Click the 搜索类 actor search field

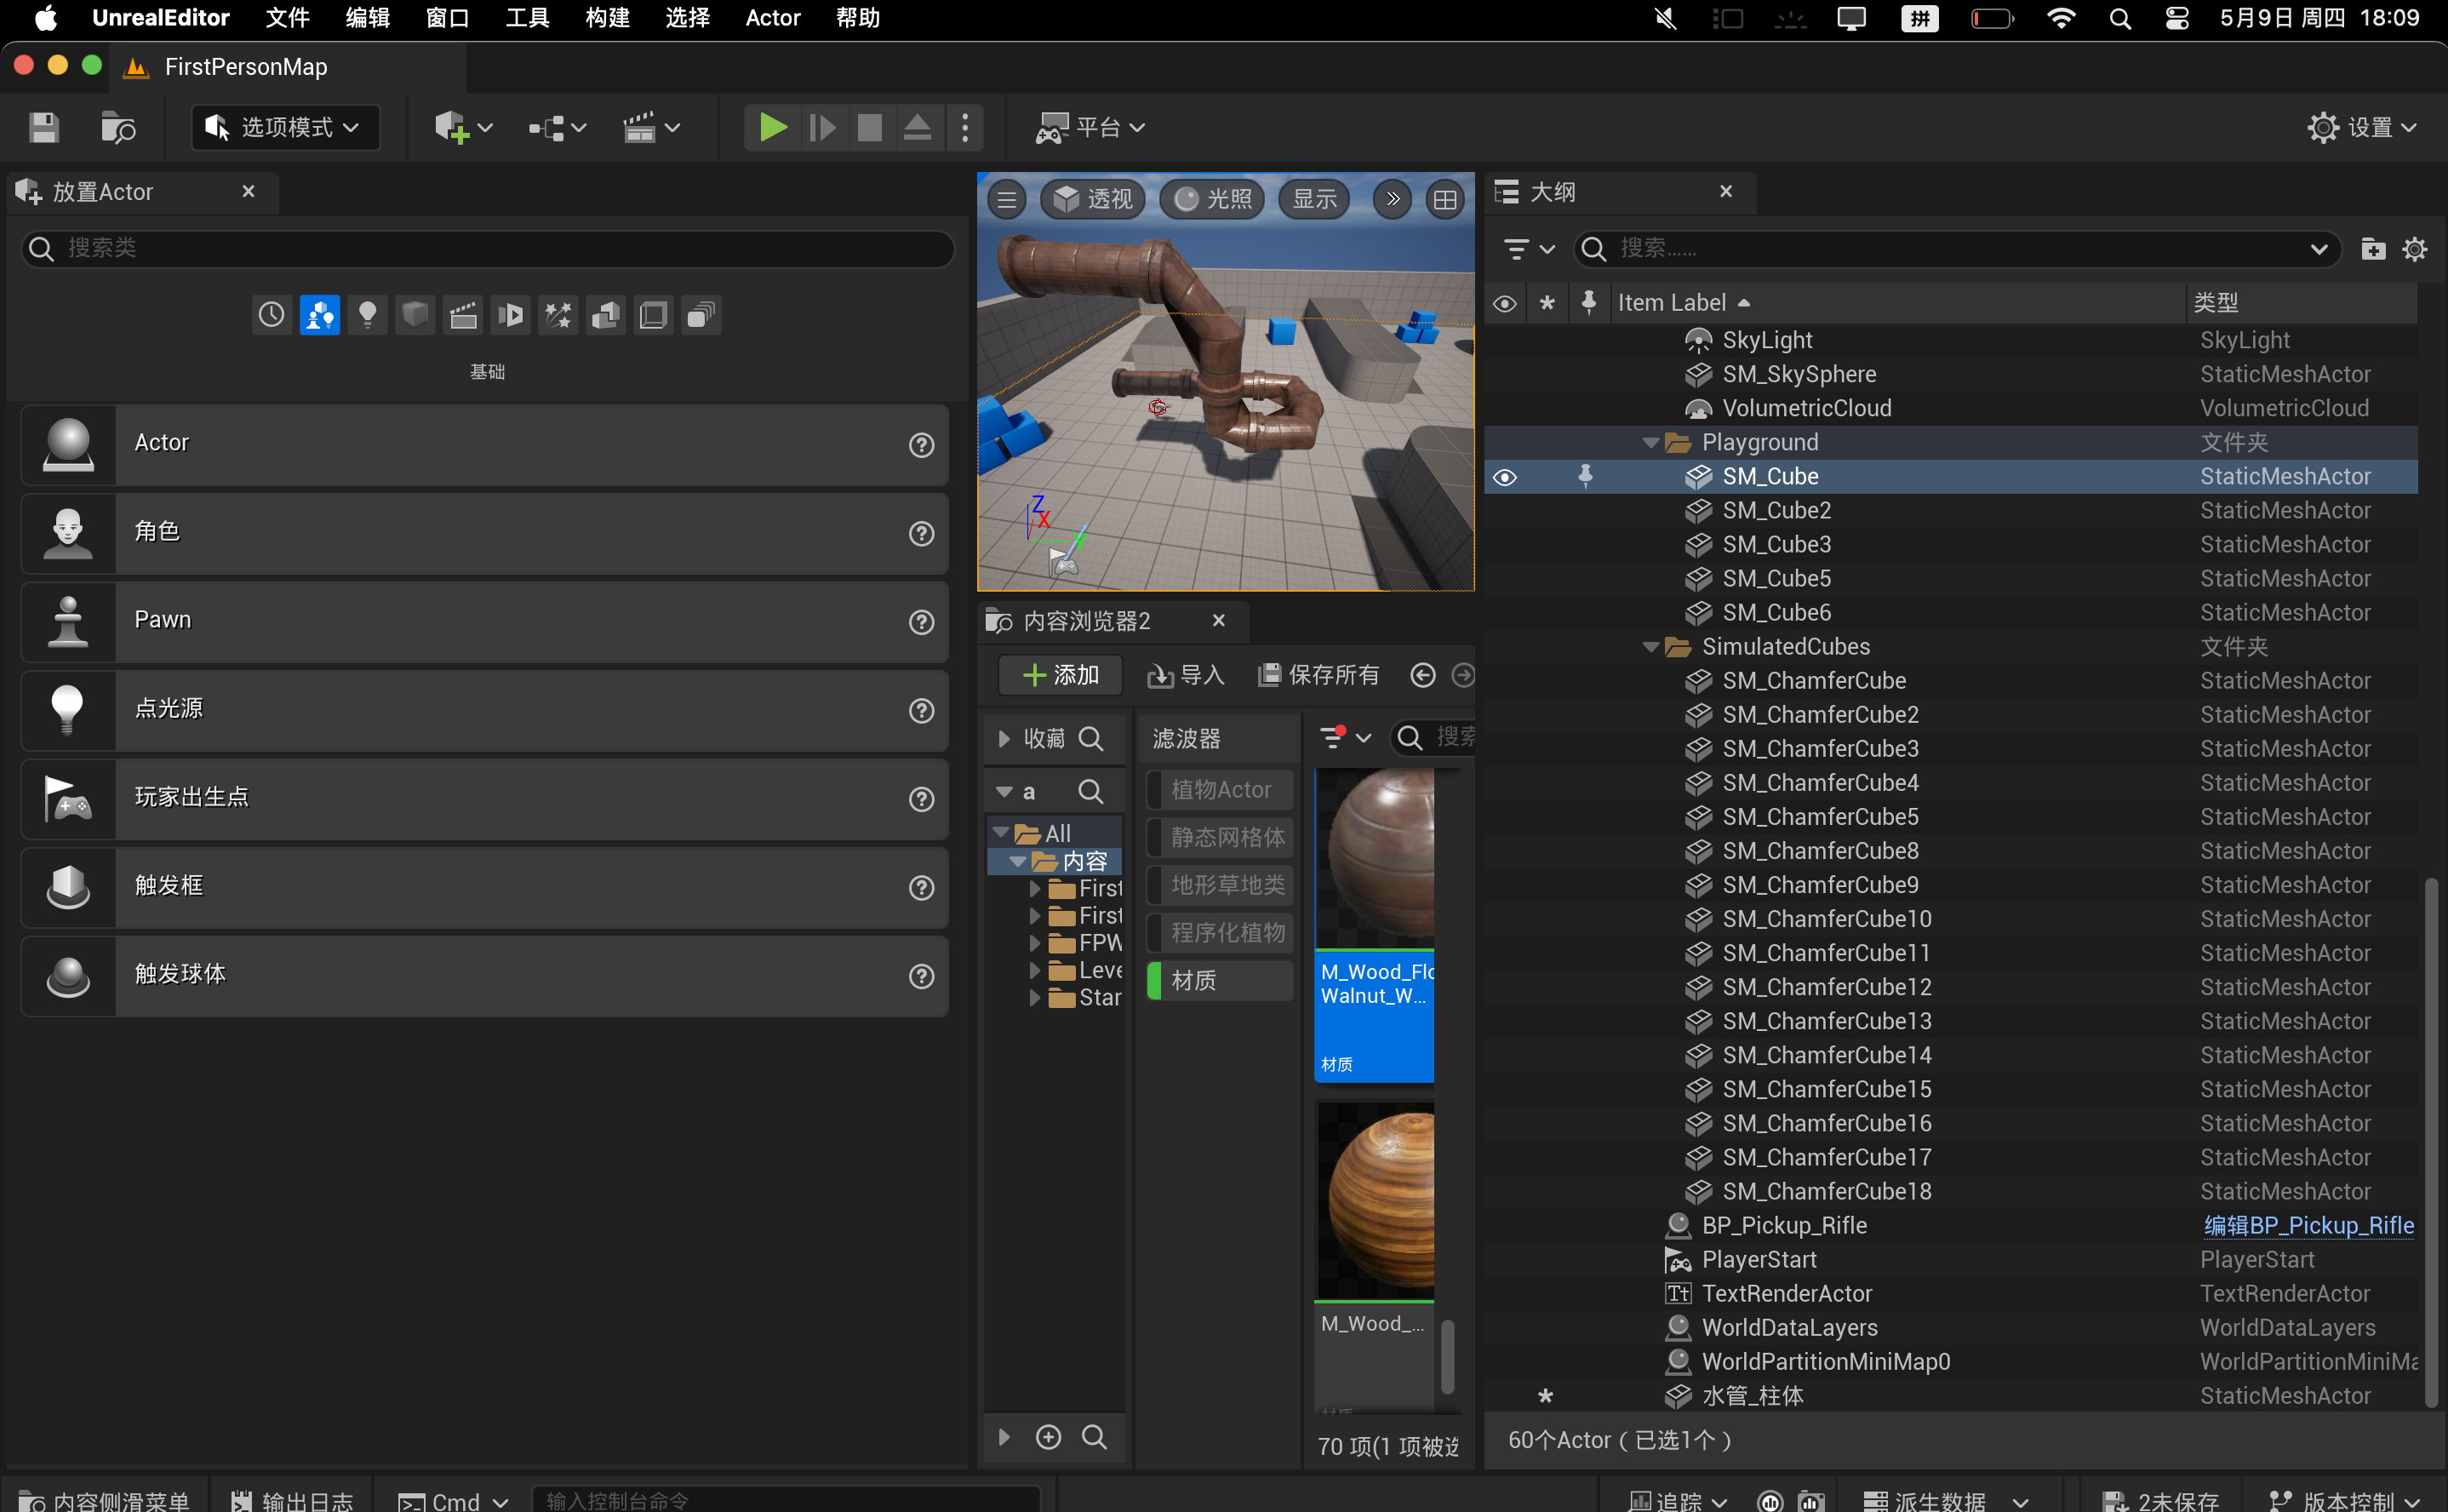coord(487,249)
